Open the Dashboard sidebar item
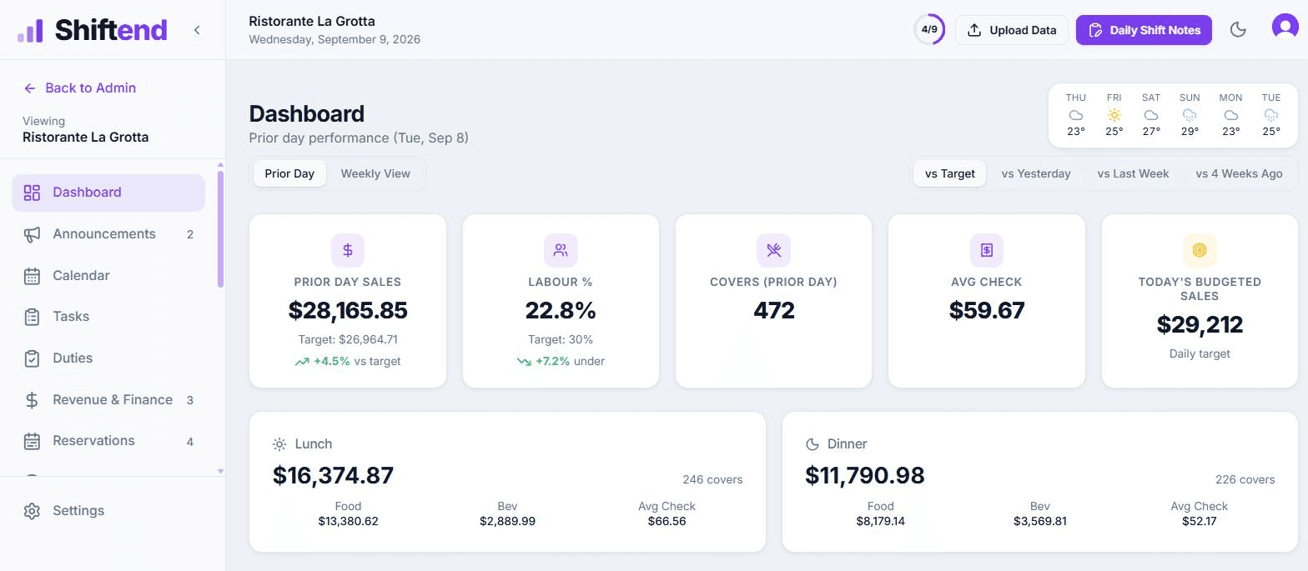The height and width of the screenshot is (571, 1308). (108, 193)
